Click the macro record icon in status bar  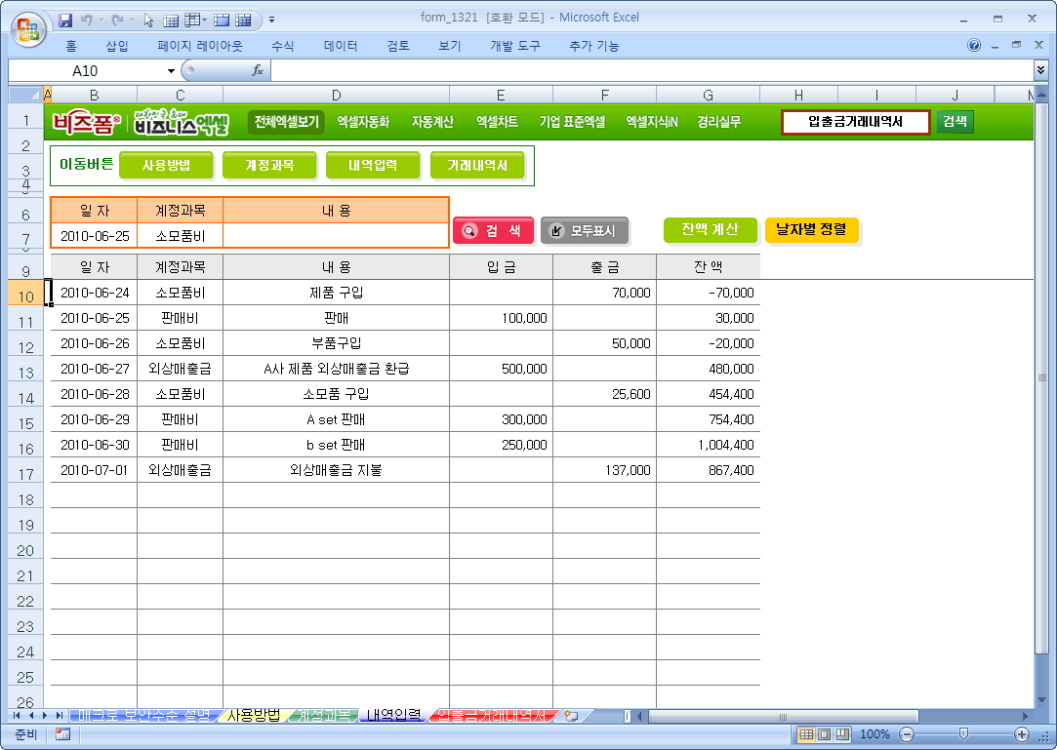tap(62, 734)
